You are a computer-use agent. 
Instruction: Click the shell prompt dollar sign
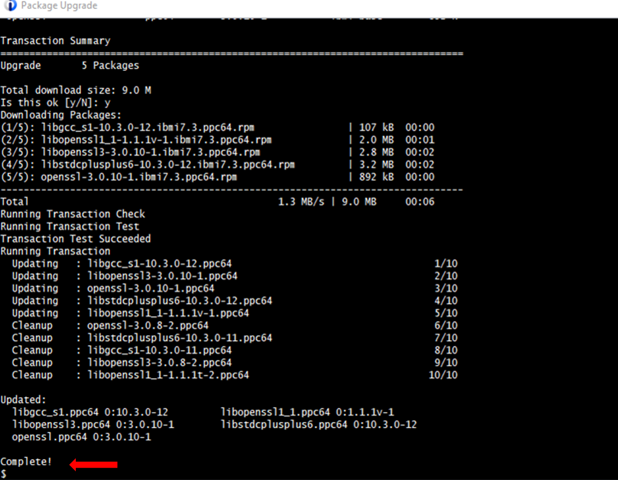pyautogui.click(x=3, y=474)
